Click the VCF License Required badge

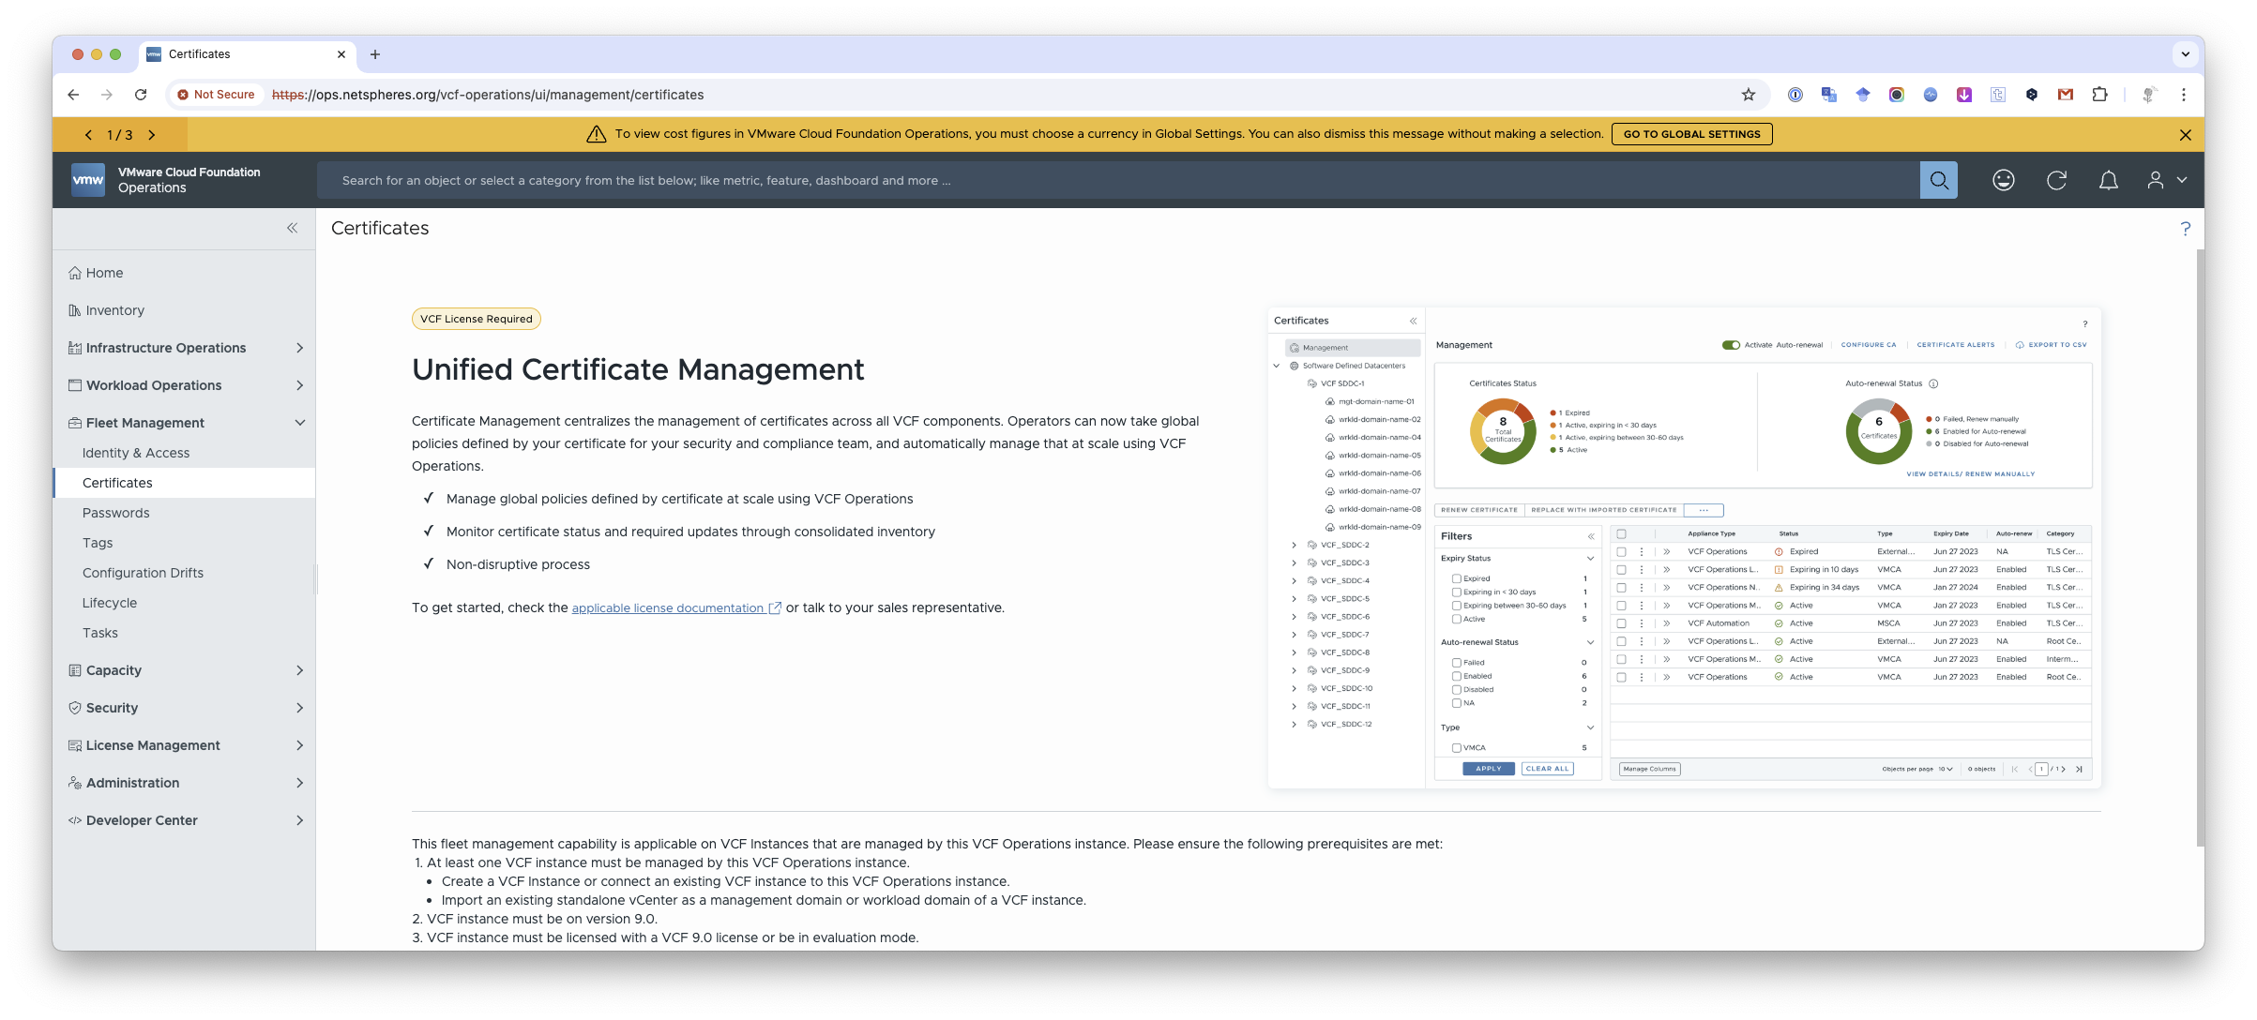click(x=476, y=319)
